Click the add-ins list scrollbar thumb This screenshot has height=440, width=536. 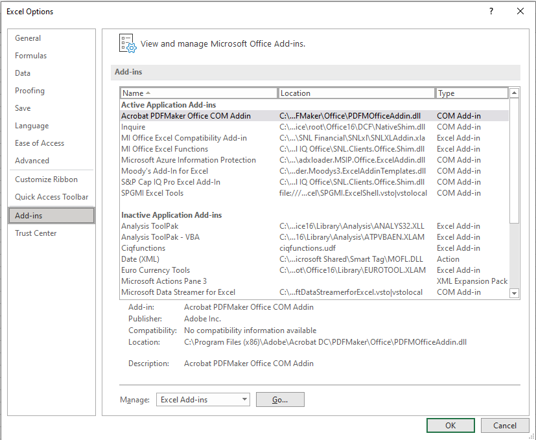514,161
